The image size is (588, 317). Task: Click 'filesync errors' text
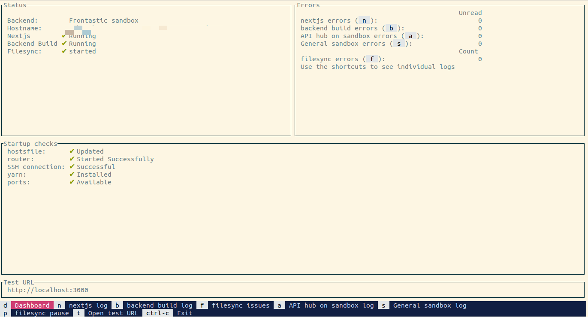coord(329,59)
